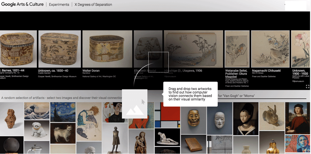This screenshot has width=311, height=154.
Task: Select the Great Wave print thumbnail
Action: (x=37, y=111)
